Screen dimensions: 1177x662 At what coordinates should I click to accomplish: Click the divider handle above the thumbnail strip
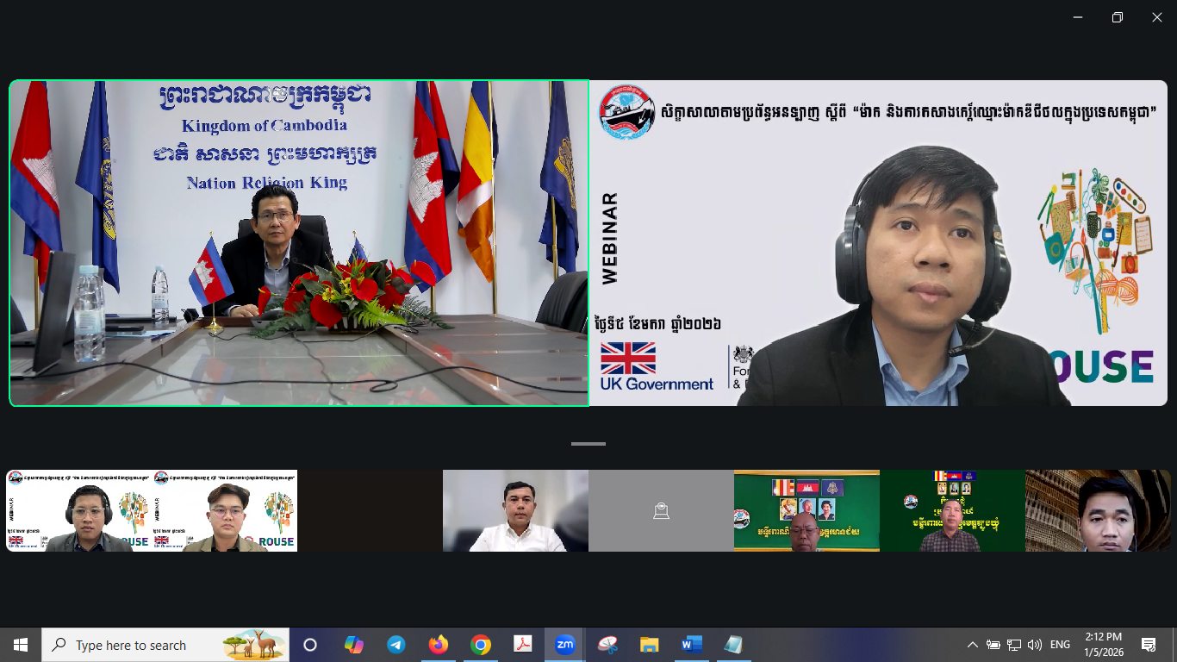click(x=588, y=444)
